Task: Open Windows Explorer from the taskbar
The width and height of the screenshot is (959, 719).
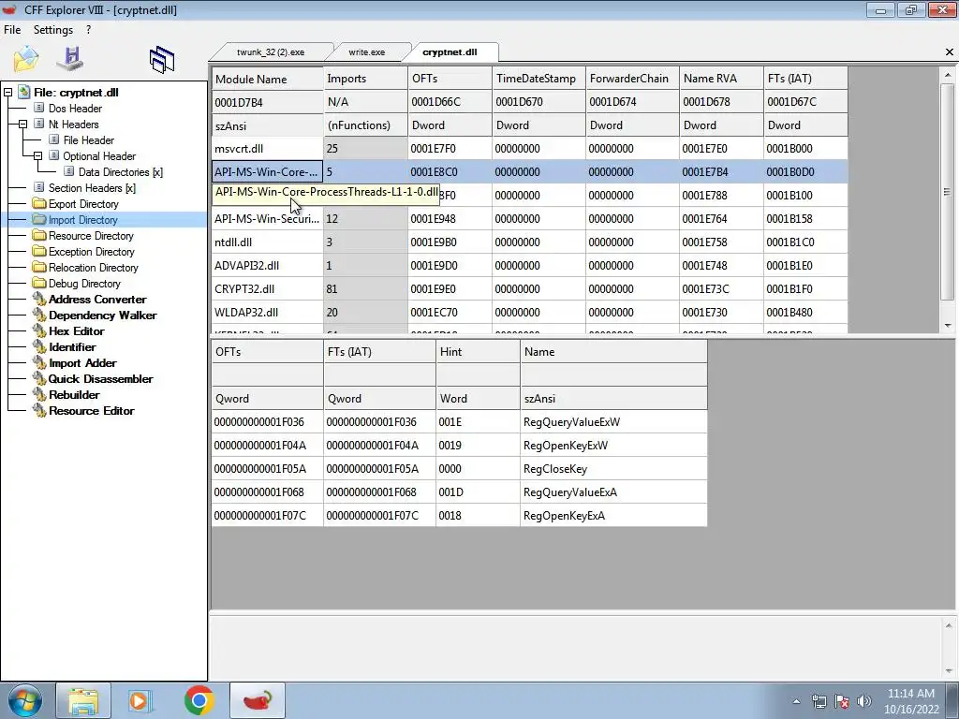Action: [83, 700]
